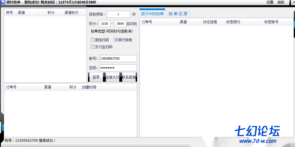Focus the 密码 password field
This screenshot has width=295, height=147.
[x=118, y=68]
